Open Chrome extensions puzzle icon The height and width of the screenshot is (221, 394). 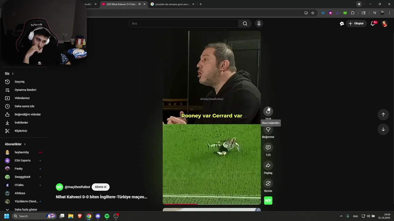click(353, 13)
